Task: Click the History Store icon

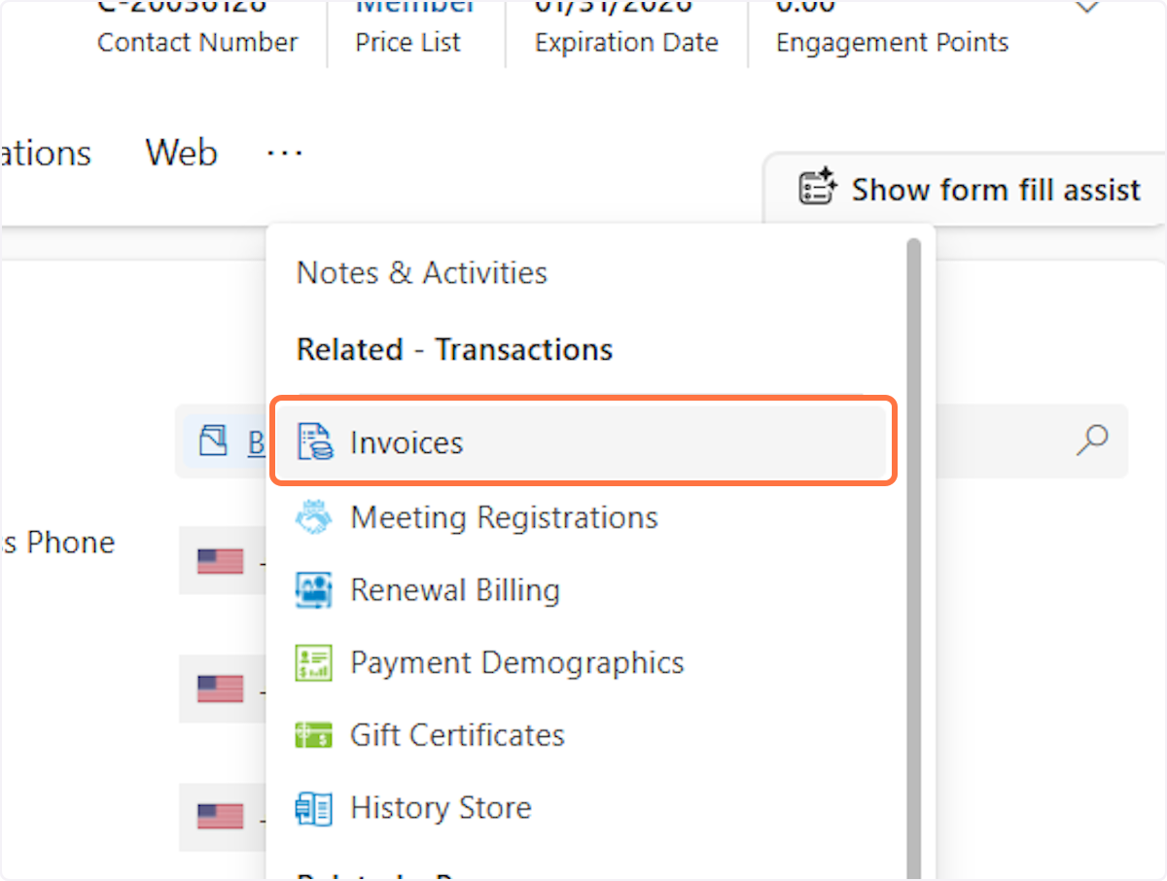Action: tap(314, 808)
